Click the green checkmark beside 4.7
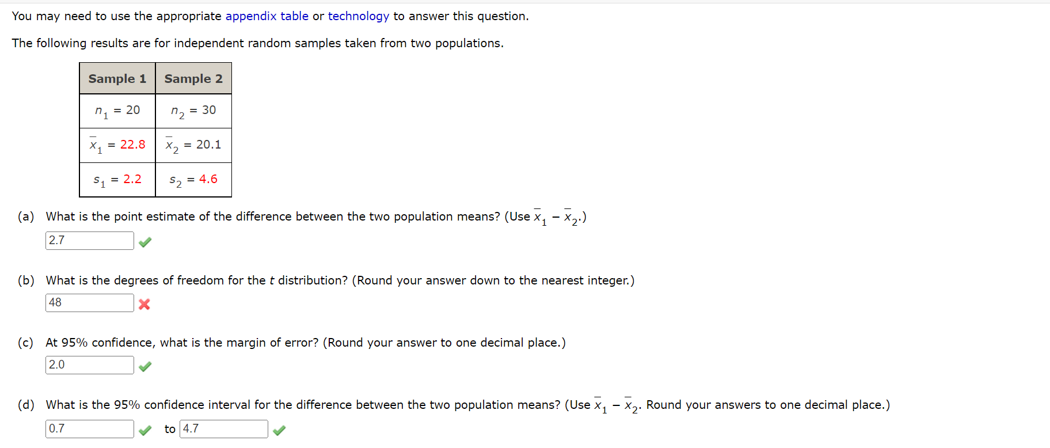This screenshot has height=448, width=1050. click(279, 430)
